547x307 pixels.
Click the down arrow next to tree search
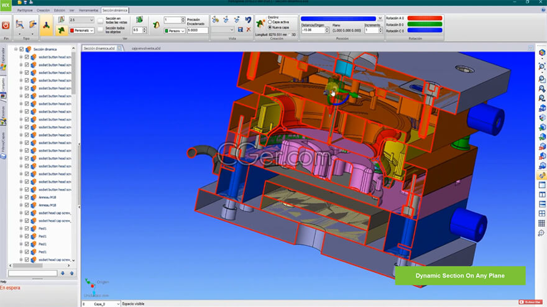point(62,273)
